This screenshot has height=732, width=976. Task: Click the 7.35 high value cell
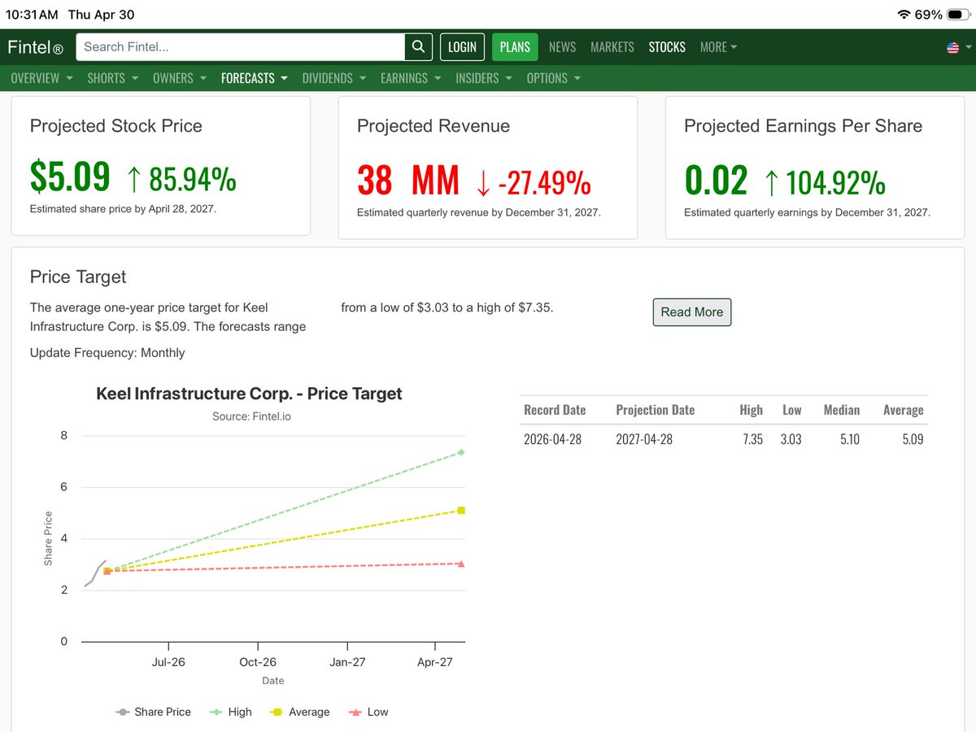(752, 439)
